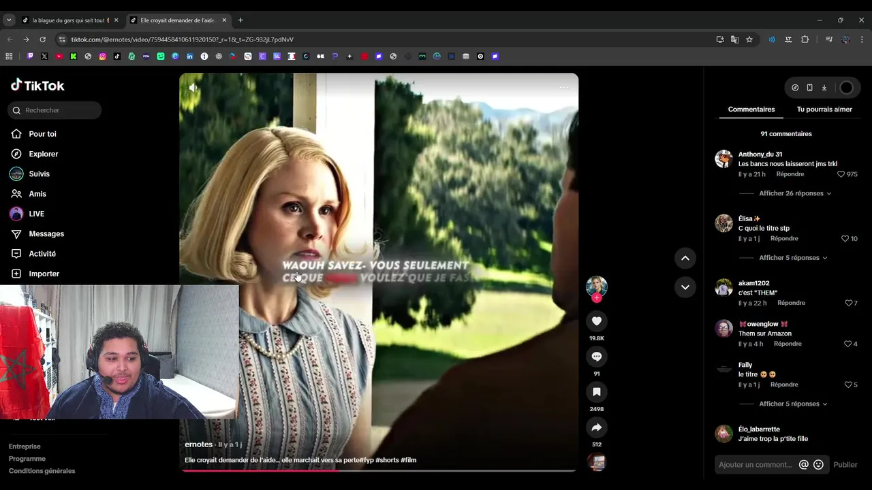Share the video using the arrow icon
Screen dimensions: 872x490
597,427
